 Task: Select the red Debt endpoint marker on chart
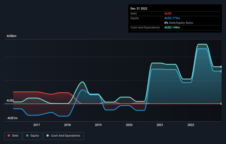[x=221, y=103]
